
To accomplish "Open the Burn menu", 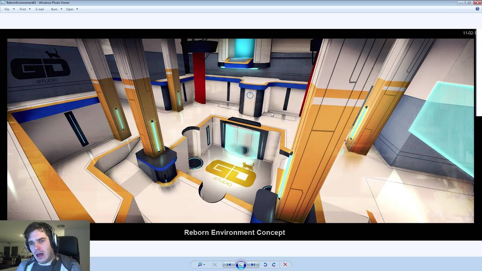I will click(x=56, y=9).
